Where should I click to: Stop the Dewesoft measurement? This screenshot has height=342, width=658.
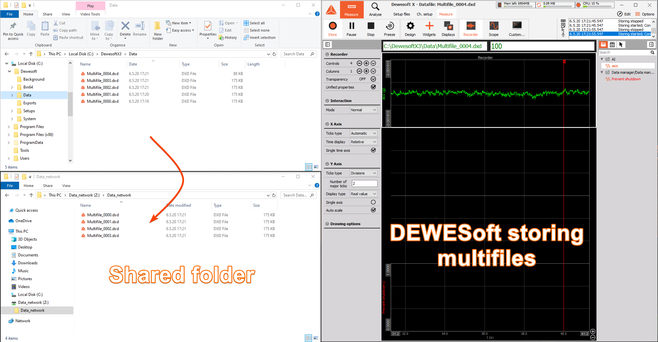click(371, 29)
